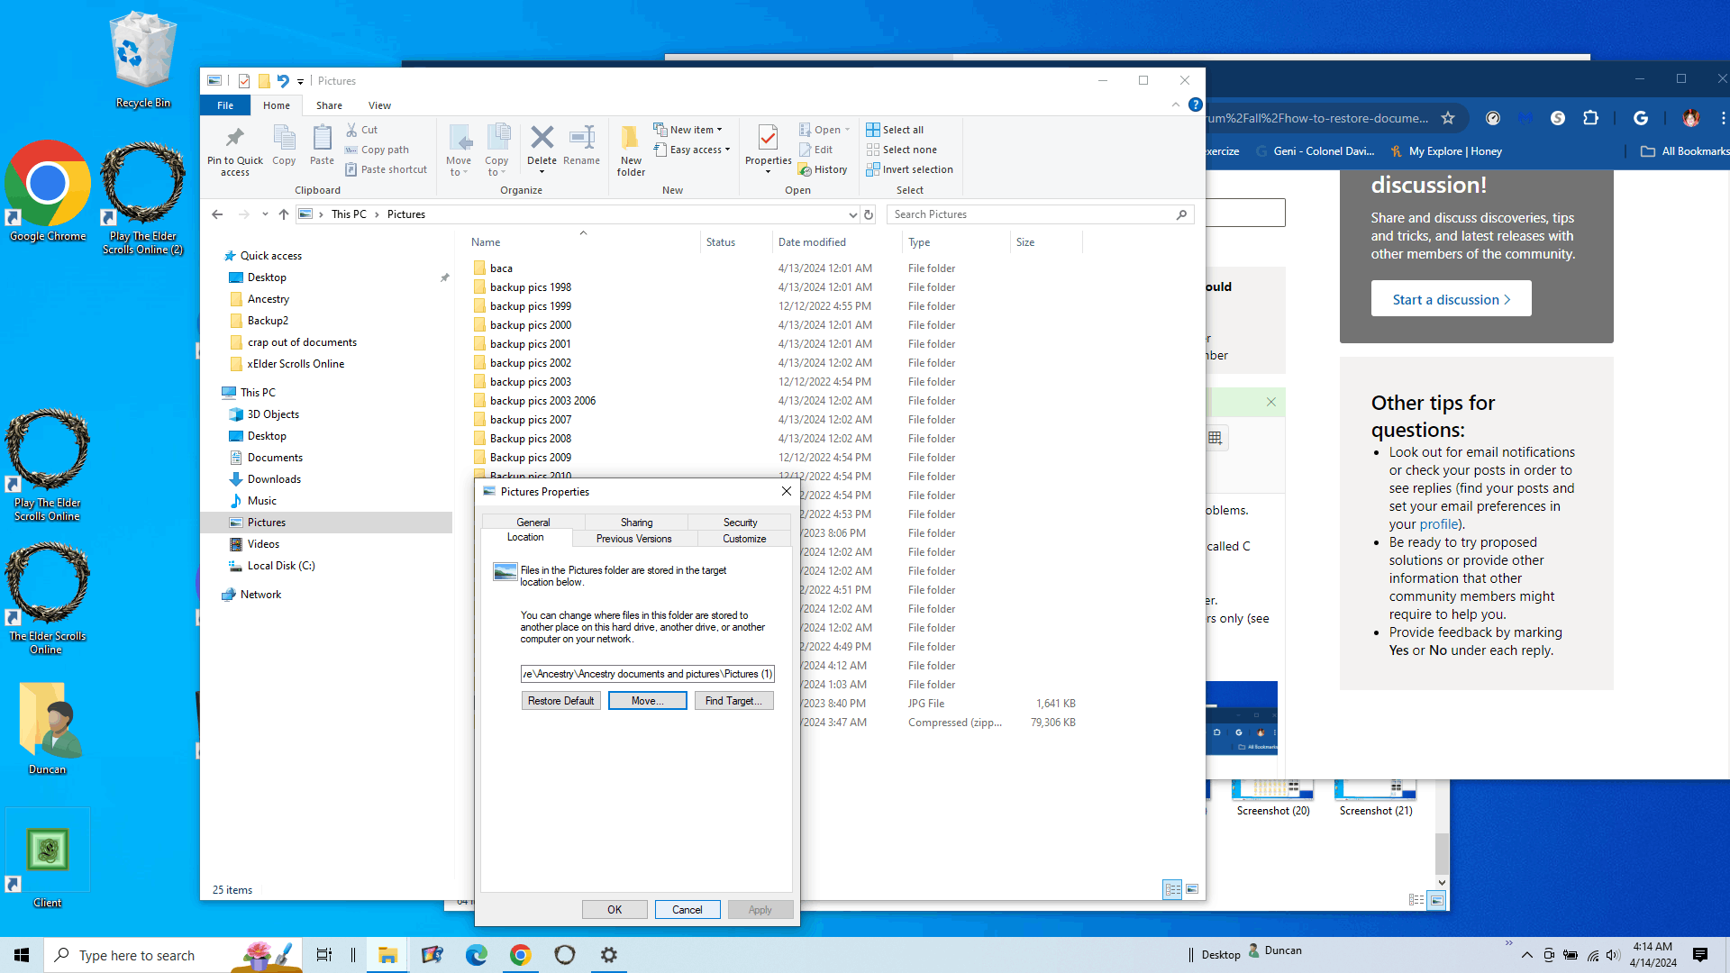Open recent locations dropdown arrow
This screenshot has width=1730, height=973.
pyautogui.click(x=265, y=214)
